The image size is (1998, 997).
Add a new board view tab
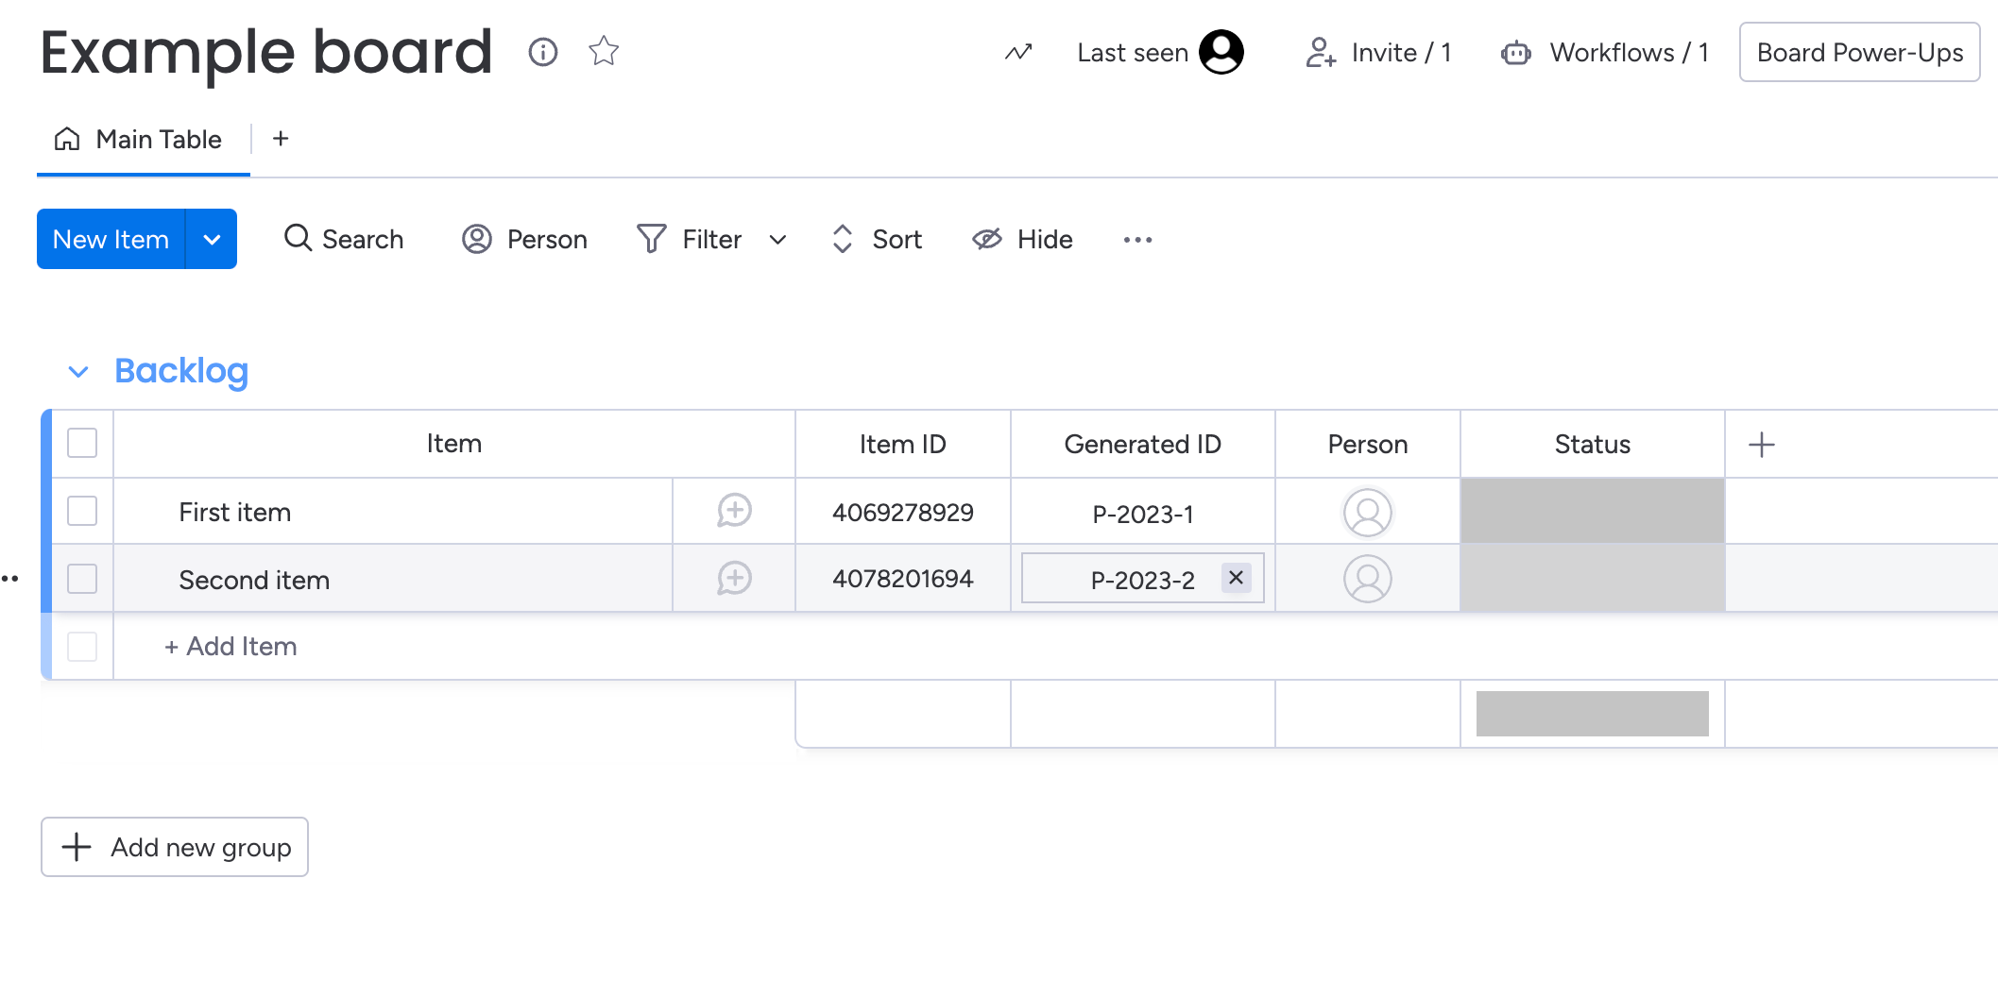pos(281,139)
